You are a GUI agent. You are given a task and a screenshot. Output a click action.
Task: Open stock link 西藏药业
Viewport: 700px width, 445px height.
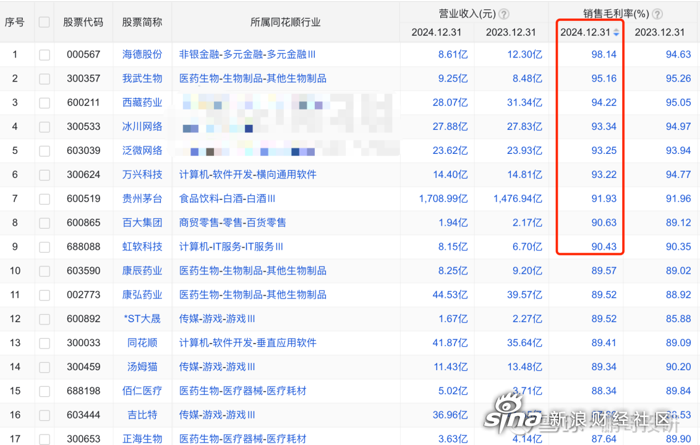[142, 103]
